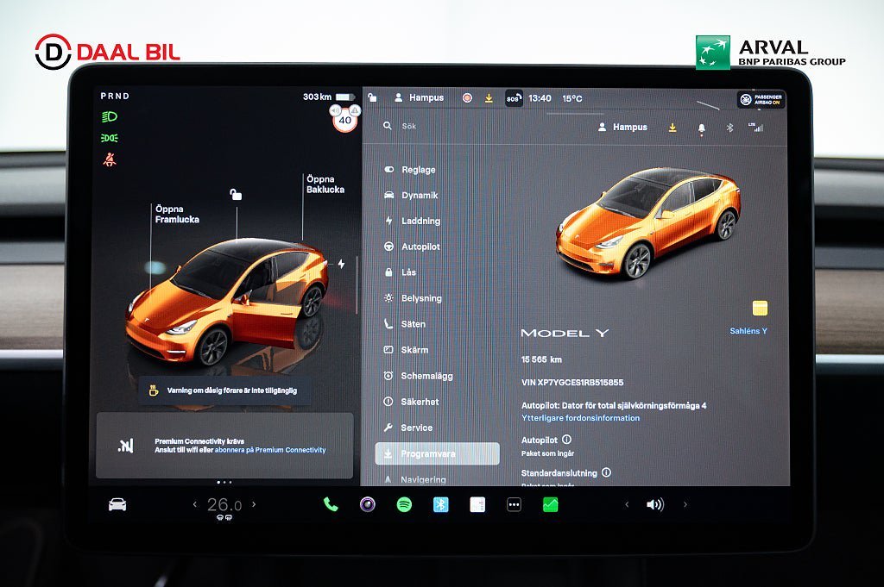Open Ytterligare fordonsinformation link
Screen dimensions: 884x587
(x=580, y=418)
